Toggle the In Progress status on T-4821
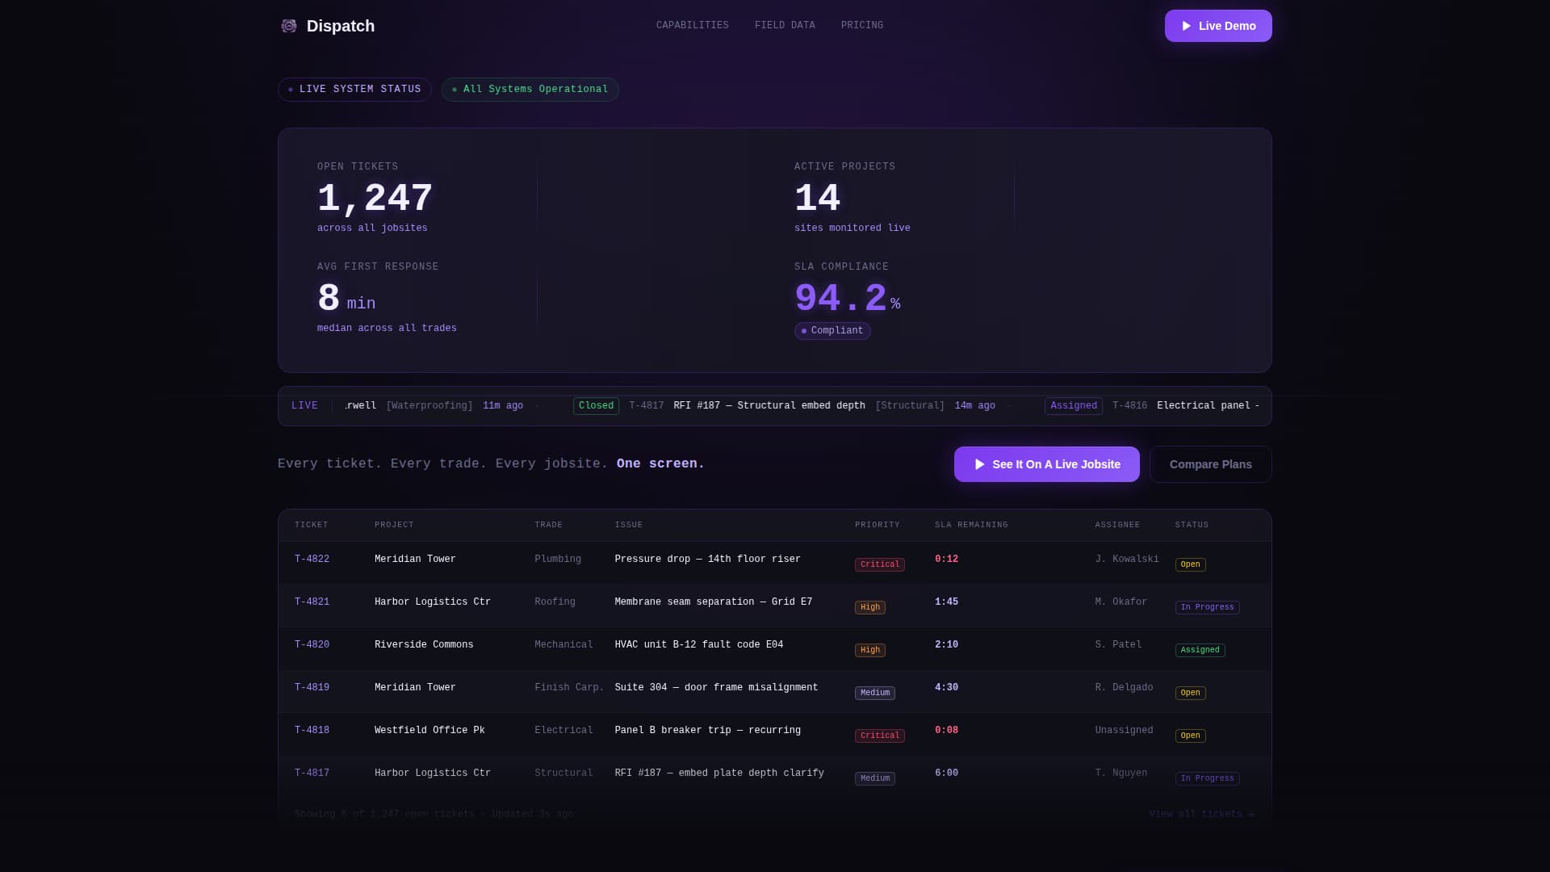 click(x=1207, y=606)
